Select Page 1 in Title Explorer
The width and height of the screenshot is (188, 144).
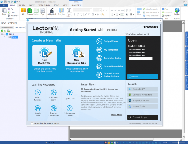(15, 37)
